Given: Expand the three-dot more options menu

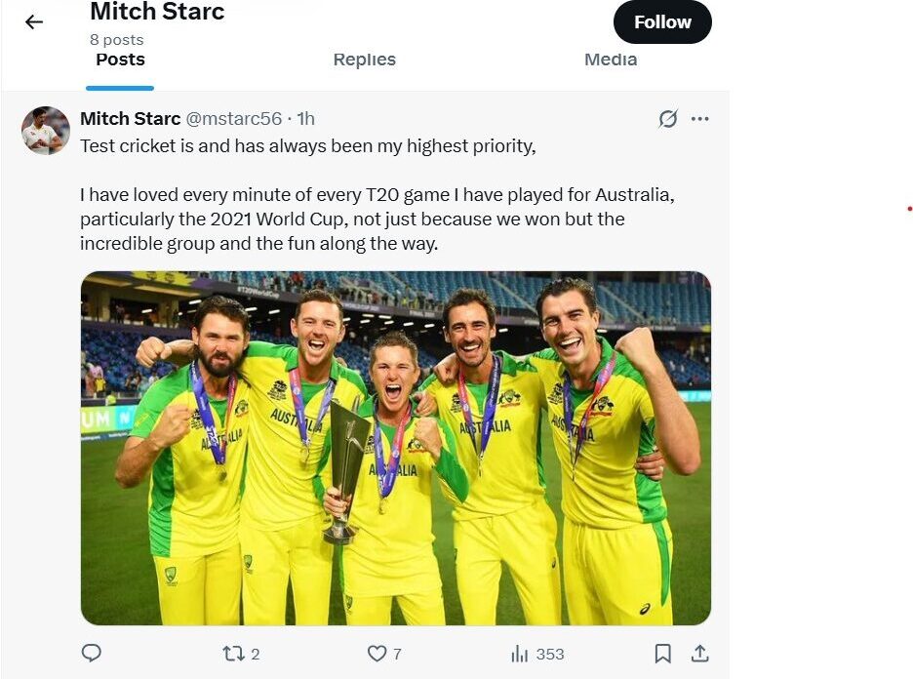Looking at the screenshot, I should [699, 119].
